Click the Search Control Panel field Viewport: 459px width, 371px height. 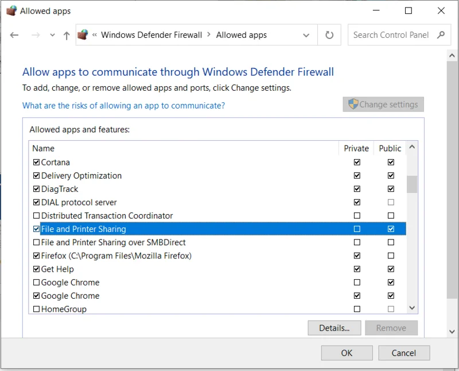399,35
